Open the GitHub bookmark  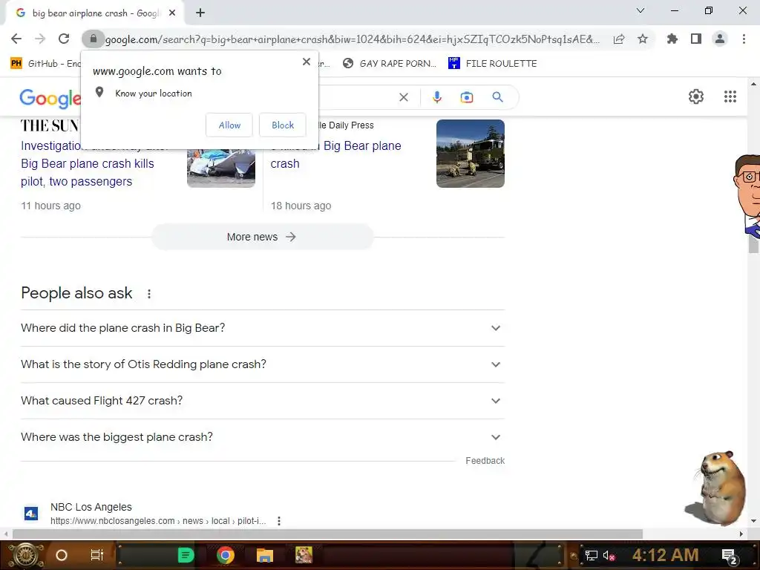tap(47, 64)
